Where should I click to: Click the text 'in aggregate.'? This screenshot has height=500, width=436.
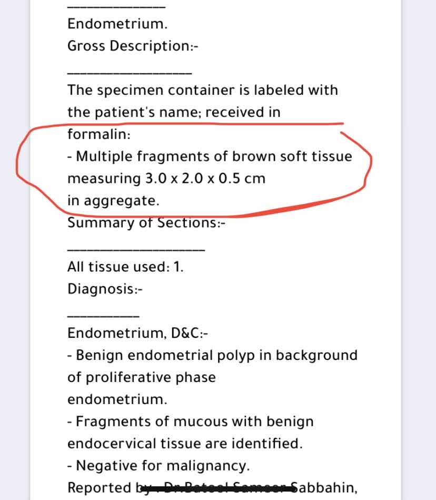113,201
